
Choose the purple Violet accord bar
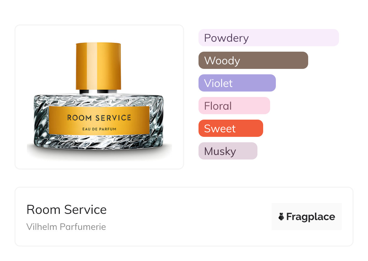[x=237, y=83]
